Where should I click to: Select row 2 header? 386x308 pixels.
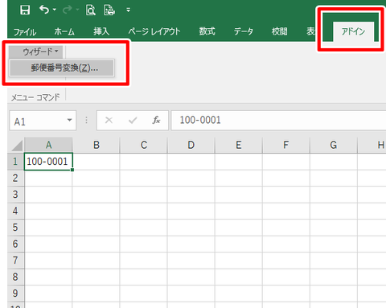pyautogui.click(x=15, y=178)
